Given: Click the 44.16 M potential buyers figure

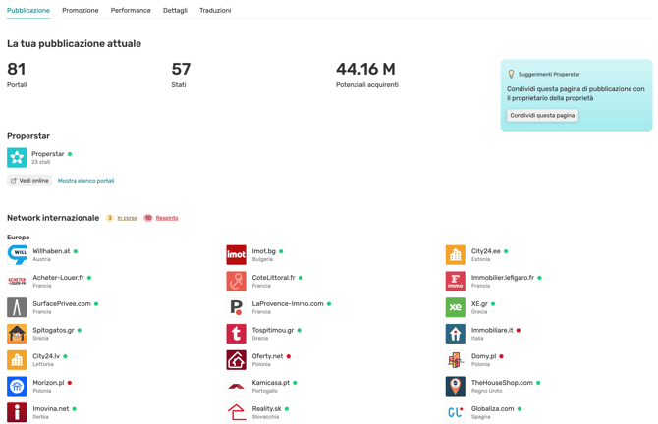Looking at the screenshot, I should tap(365, 69).
